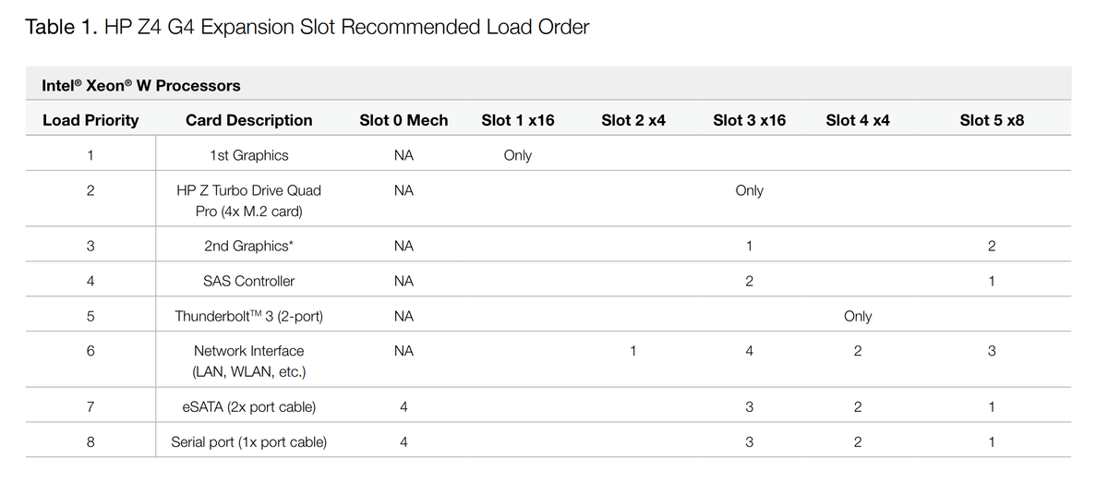The width and height of the screenshot is (1108, 484).
Task: Select the "SAS Controller" row label
Action: point(248,281)
